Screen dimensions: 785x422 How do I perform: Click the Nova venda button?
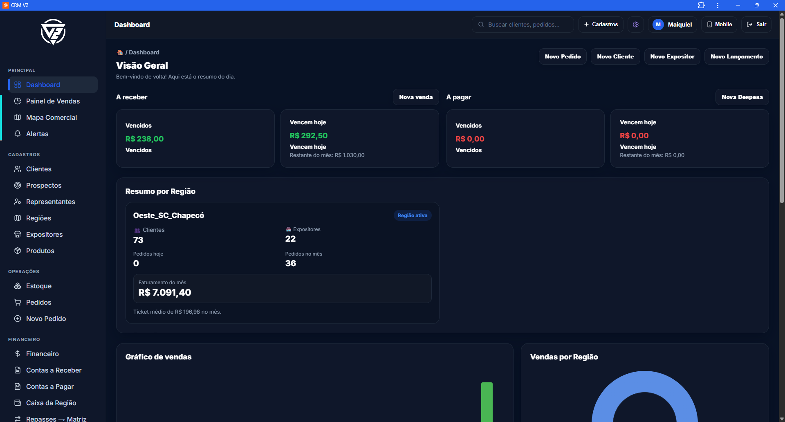coord(416,97)
